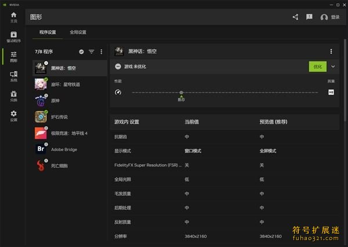Click the 显示模式 setting row label

[x=122, y=151]
